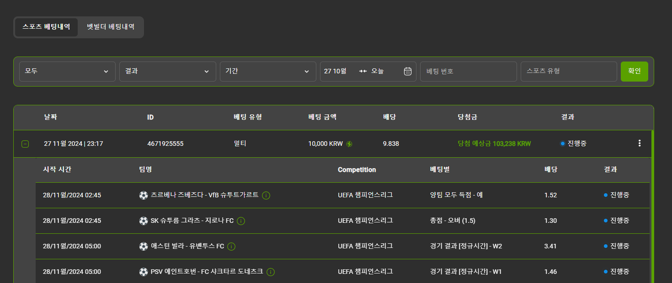672x283 pixels.
Task: Click the arrows icon between 27 10월 and 오늘
Action: (363, 72)
